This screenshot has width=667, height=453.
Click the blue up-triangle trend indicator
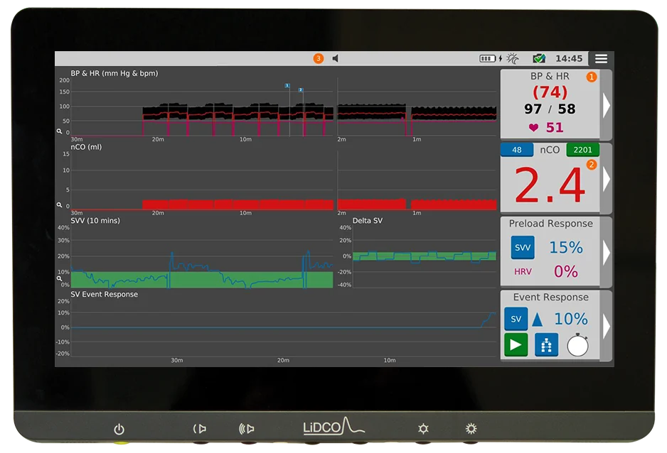click(x=538, y=320)
